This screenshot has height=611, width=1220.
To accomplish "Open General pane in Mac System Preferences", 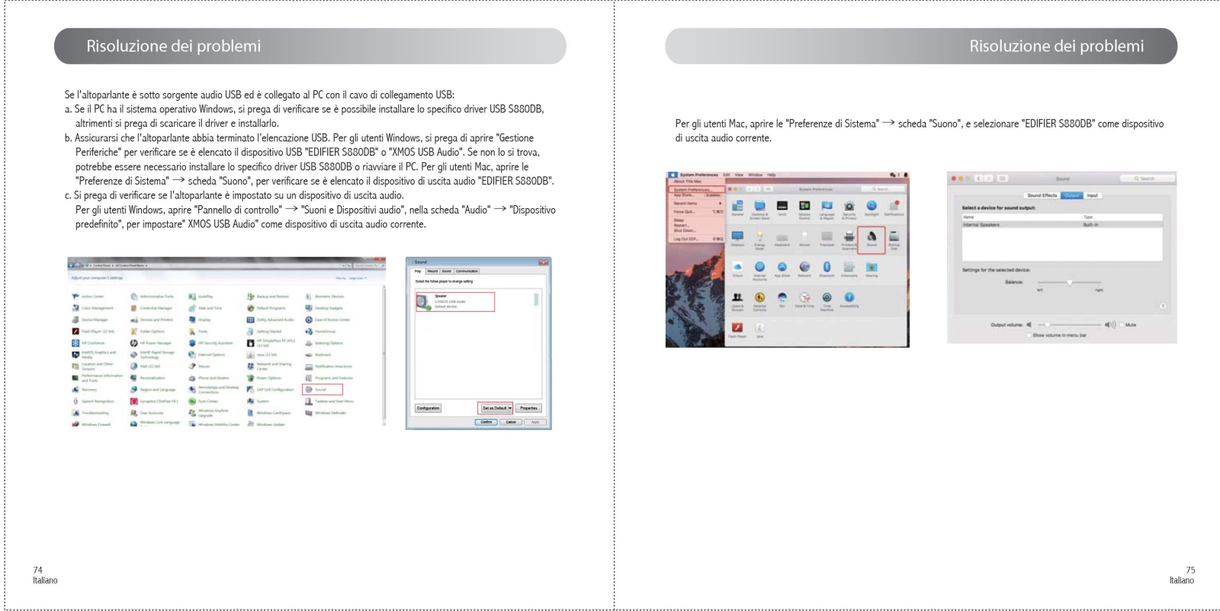I will click(737, 207).
